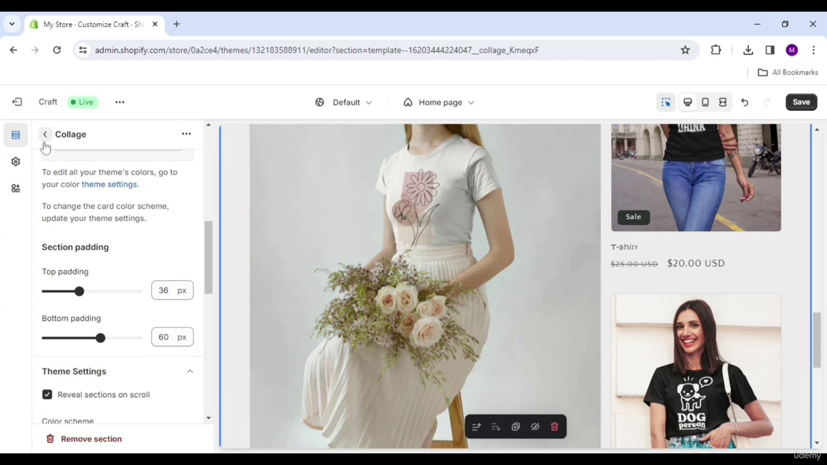Click the $20.00 USD sale price
The width and height of the screenshot is (827, 465).
[x=696, y=263]
